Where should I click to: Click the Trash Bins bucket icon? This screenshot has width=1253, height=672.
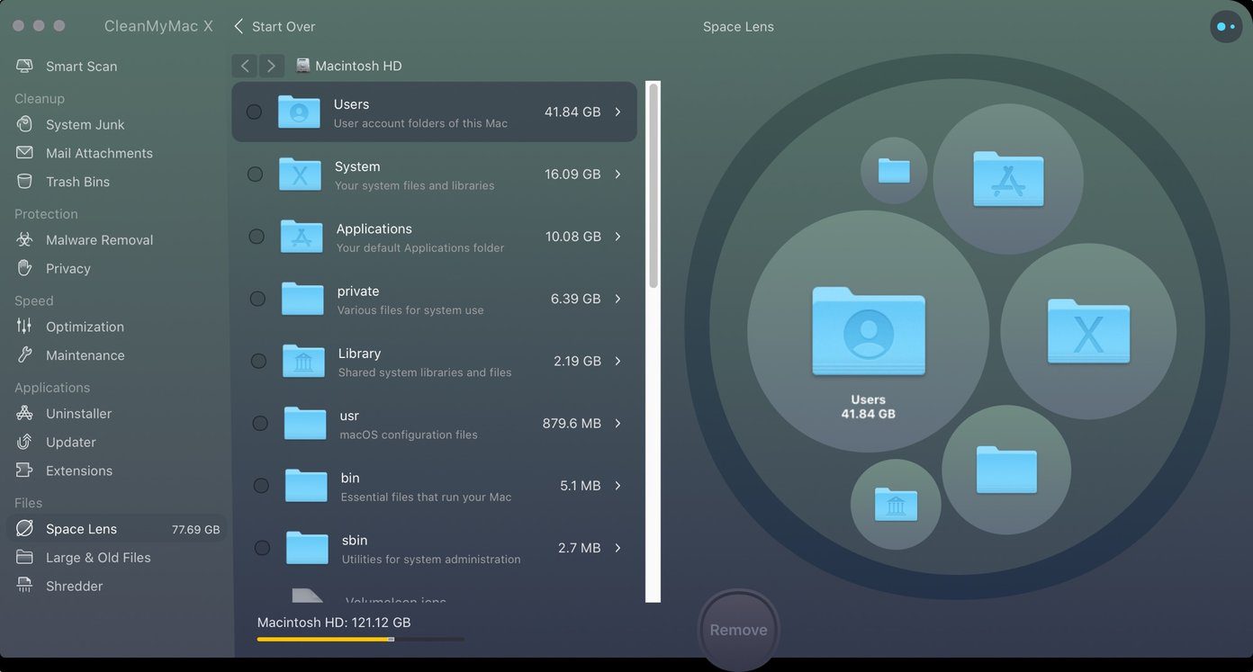pos(25,182)
